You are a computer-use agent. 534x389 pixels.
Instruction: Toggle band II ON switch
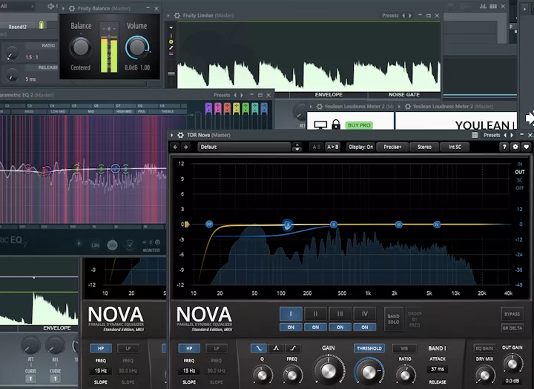pyautogui.click(x=315, y=327)
